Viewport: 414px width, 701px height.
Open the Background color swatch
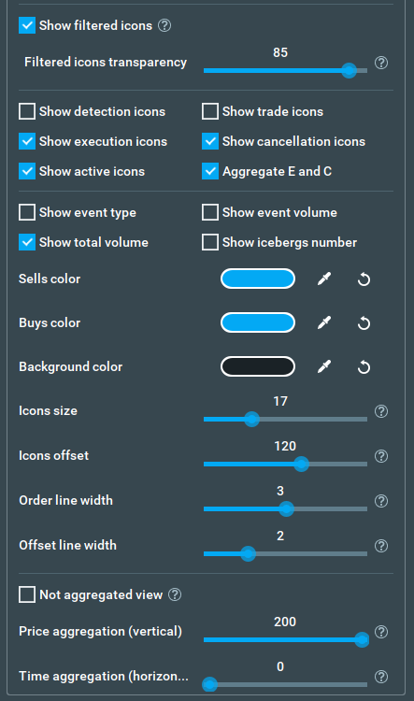click(x=258, y=366)
